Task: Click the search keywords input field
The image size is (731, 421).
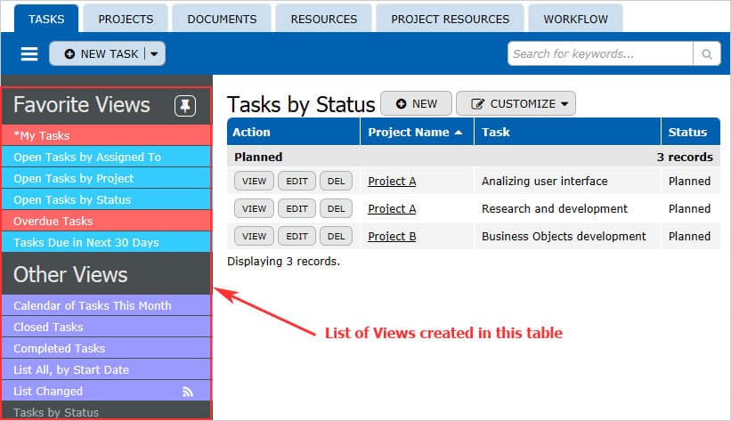Action: click(x=600, y=54)
